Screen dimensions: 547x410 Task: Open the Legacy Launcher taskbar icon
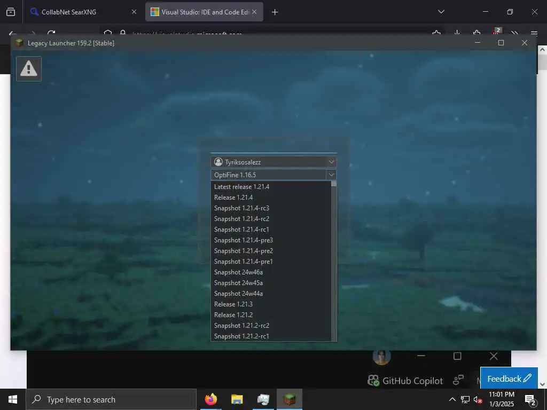tap(289, 399)
